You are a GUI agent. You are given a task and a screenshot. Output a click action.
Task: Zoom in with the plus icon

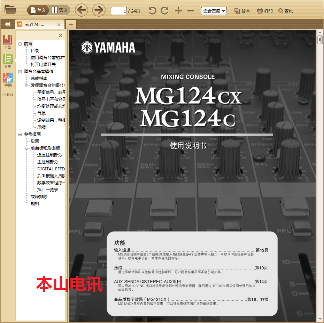[178, 10]
